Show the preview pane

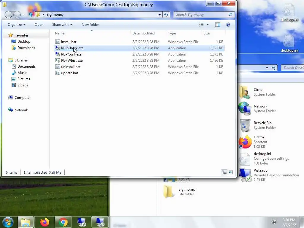click(218, 25)
